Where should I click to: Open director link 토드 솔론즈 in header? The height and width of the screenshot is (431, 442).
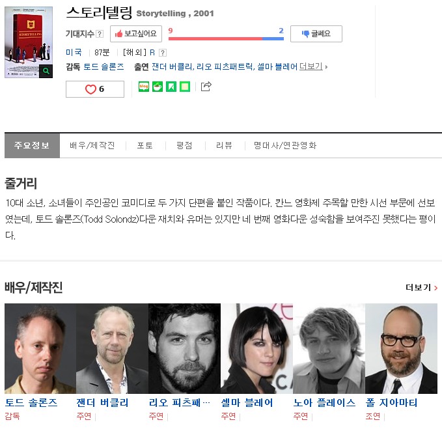104,67
